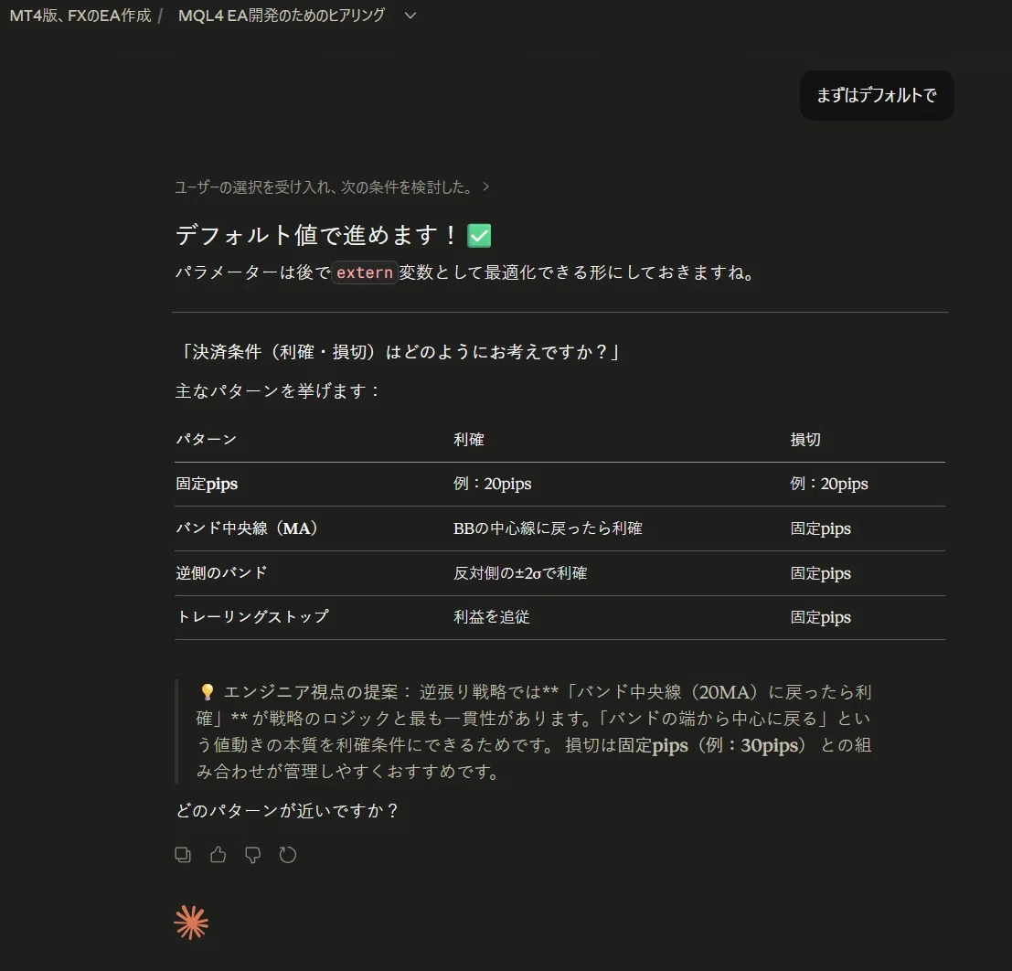Expand the thinking summary chevron arrow

[x=486, y=187]
